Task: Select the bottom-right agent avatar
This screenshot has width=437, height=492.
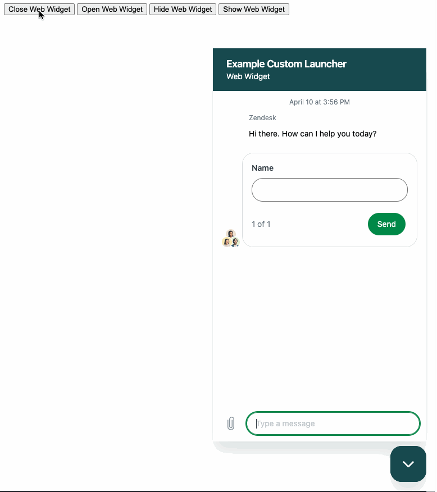Action: (x=235, y=242)
